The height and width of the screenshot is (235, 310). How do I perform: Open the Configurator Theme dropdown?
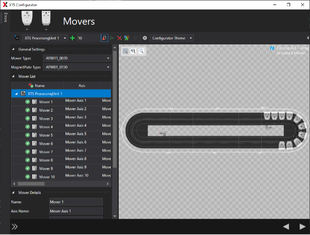171,38
